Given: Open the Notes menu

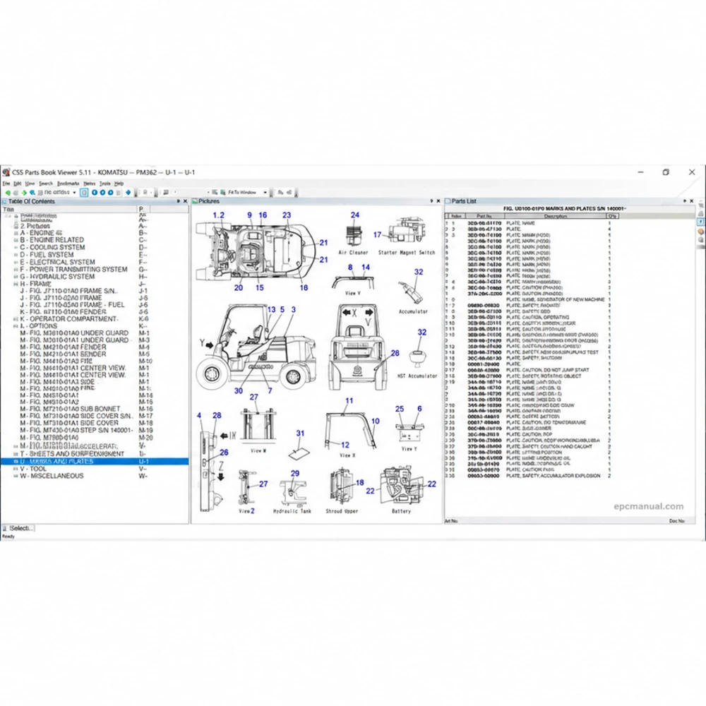Looking at the screenshot, I should tap(90, 184).
